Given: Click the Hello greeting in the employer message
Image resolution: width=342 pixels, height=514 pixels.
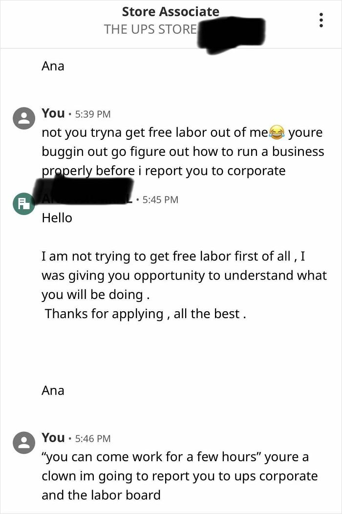Looking at the screenshot, I should pyautogui.click(x=57, y=218).
